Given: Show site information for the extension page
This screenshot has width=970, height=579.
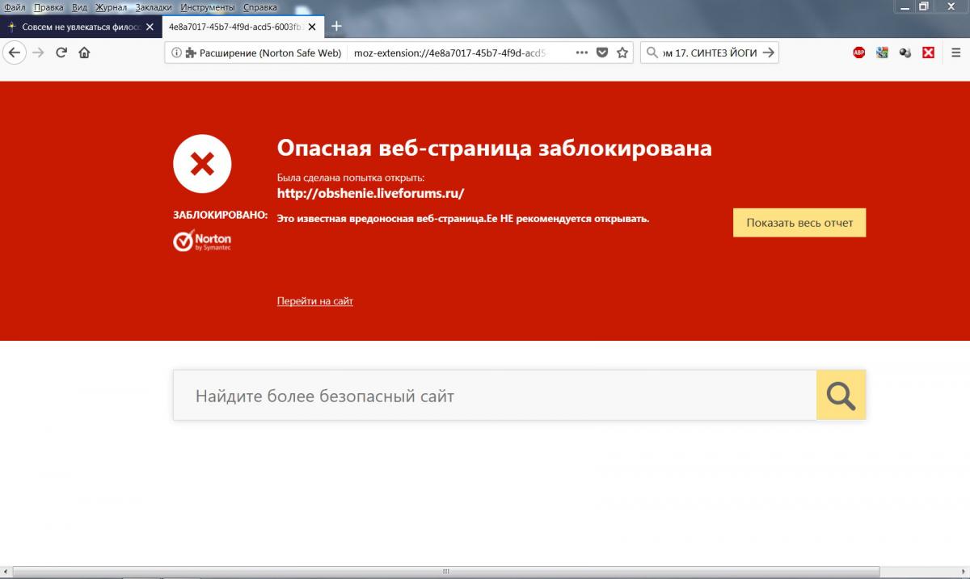Looking at the screenshot, I should click(176, 52).
